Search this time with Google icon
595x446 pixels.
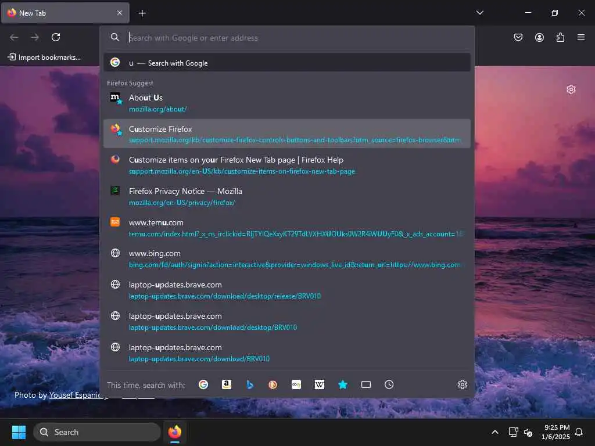click(x=203, y=384)
